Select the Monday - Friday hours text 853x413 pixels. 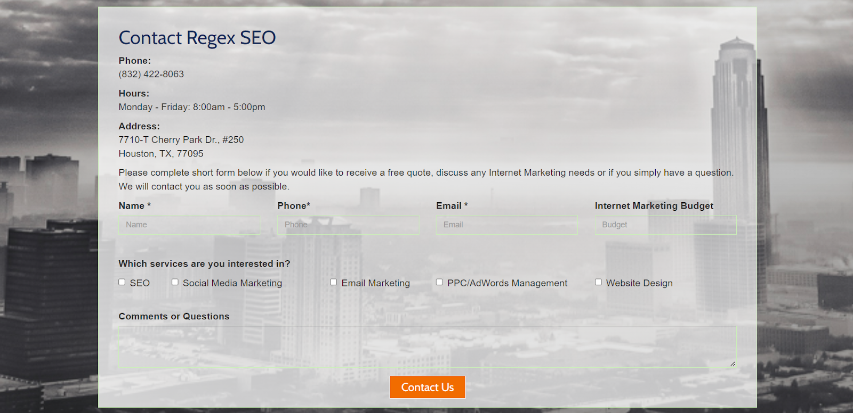(192, 107)
